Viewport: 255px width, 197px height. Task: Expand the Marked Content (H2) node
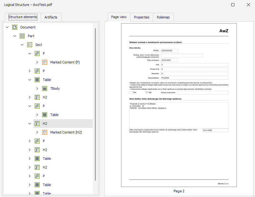pyautogui.click(x=37, y=132)
